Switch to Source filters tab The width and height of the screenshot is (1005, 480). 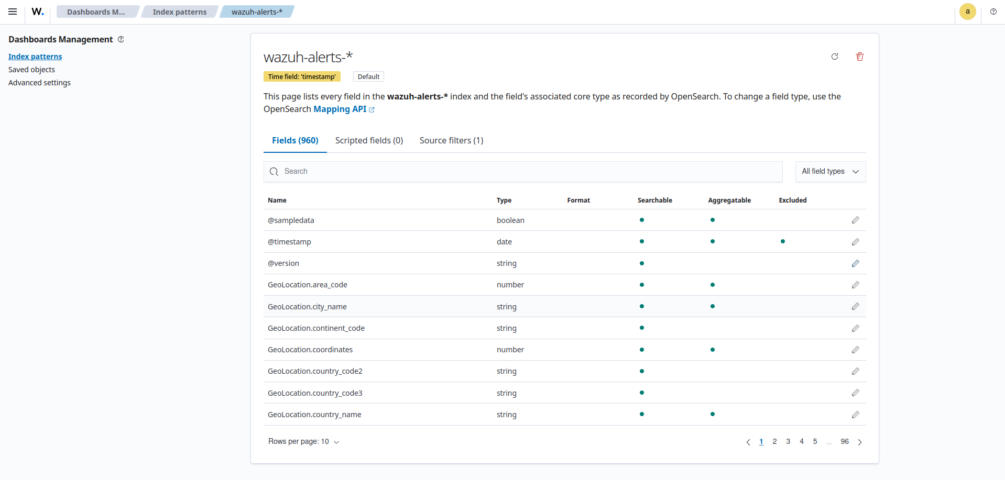coord(451,140)
